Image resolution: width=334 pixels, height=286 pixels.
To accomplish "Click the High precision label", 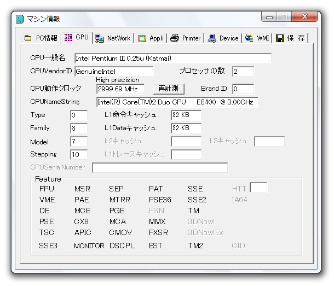I will point(118,80).
